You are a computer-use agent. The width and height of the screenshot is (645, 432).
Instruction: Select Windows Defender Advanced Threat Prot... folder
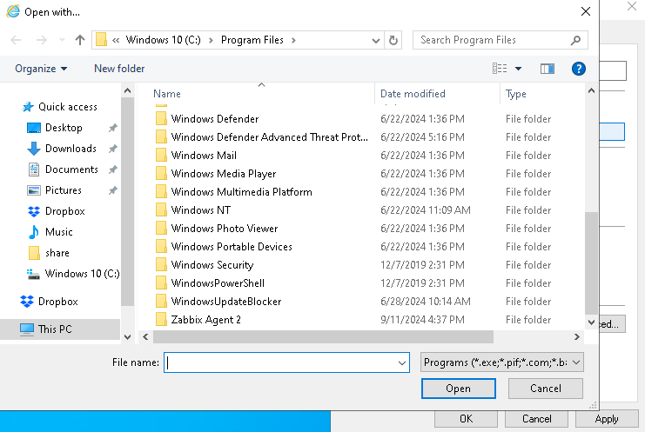[270, 137]
